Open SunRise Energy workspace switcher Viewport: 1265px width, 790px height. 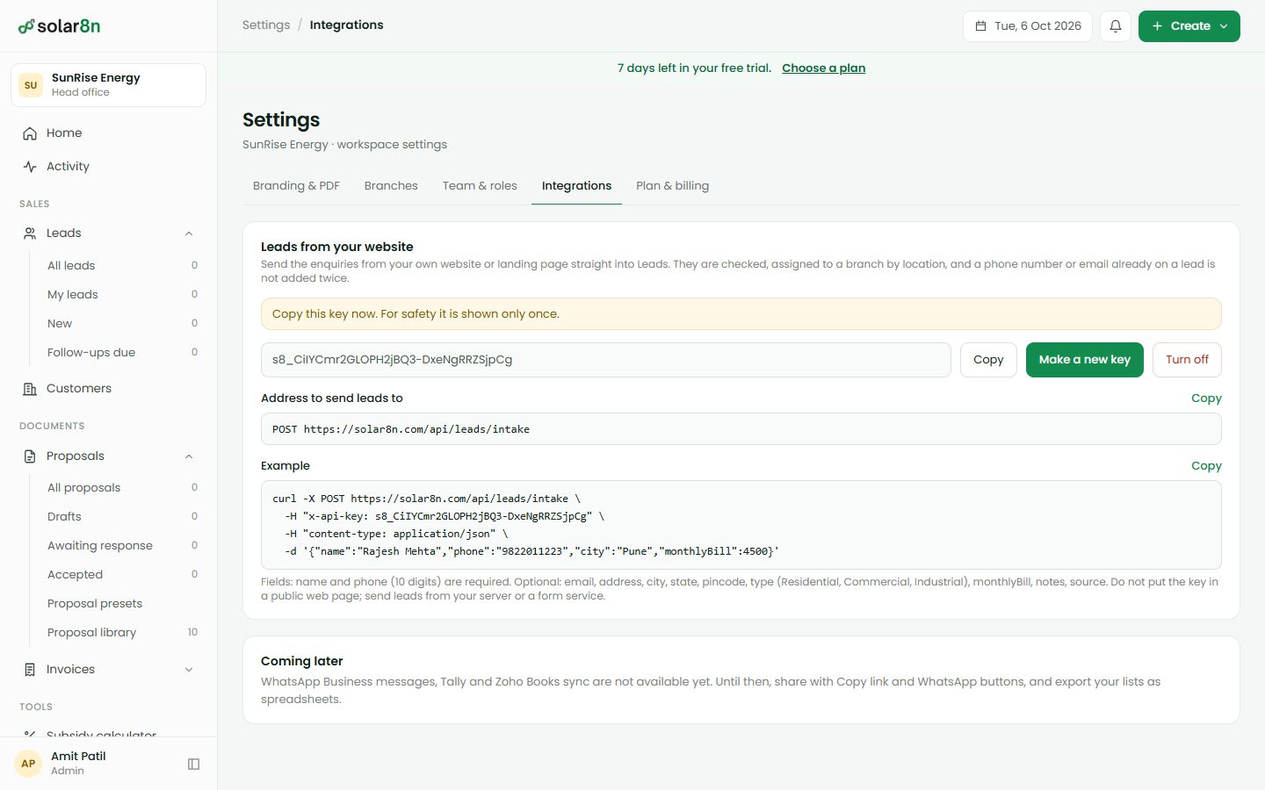108,85
